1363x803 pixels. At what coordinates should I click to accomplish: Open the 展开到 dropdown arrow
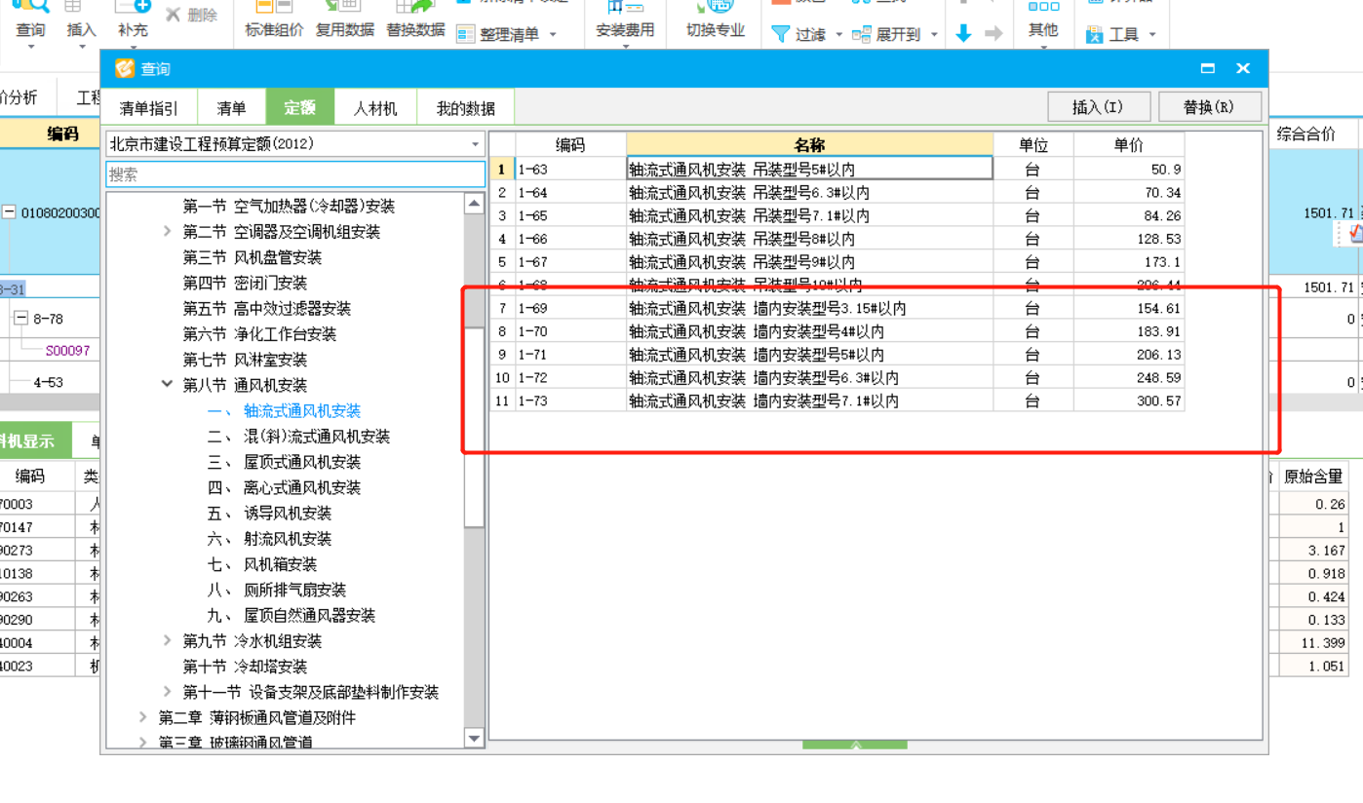933,35
